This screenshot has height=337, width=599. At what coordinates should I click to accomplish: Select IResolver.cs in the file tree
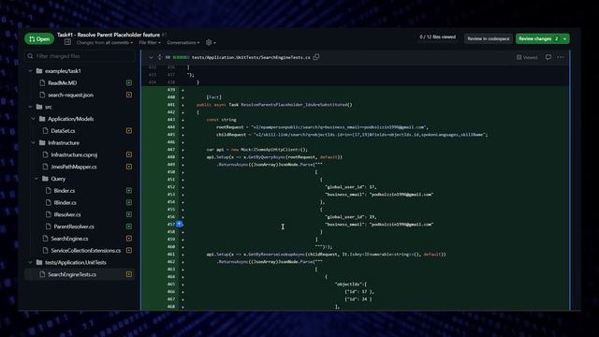67,214
